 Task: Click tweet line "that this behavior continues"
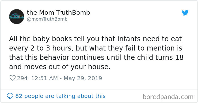pyautogui.click(x=96, y=58)
